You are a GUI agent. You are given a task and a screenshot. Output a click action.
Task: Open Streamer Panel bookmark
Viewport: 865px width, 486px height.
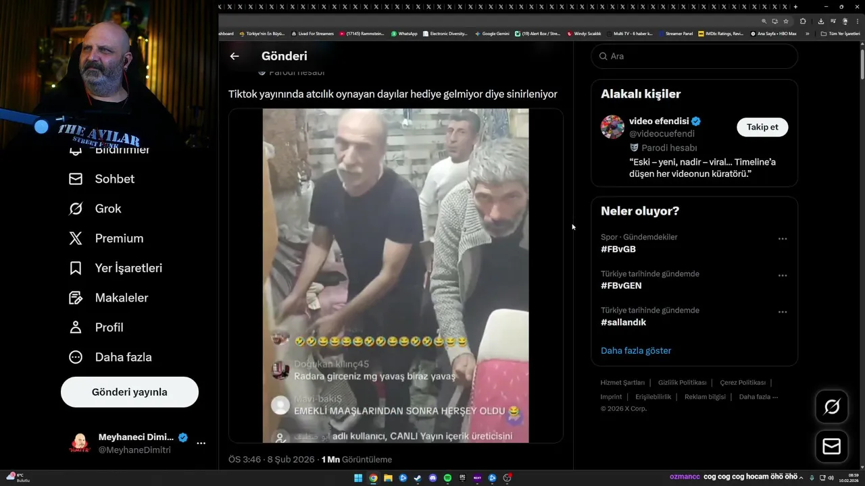point(674,33)
